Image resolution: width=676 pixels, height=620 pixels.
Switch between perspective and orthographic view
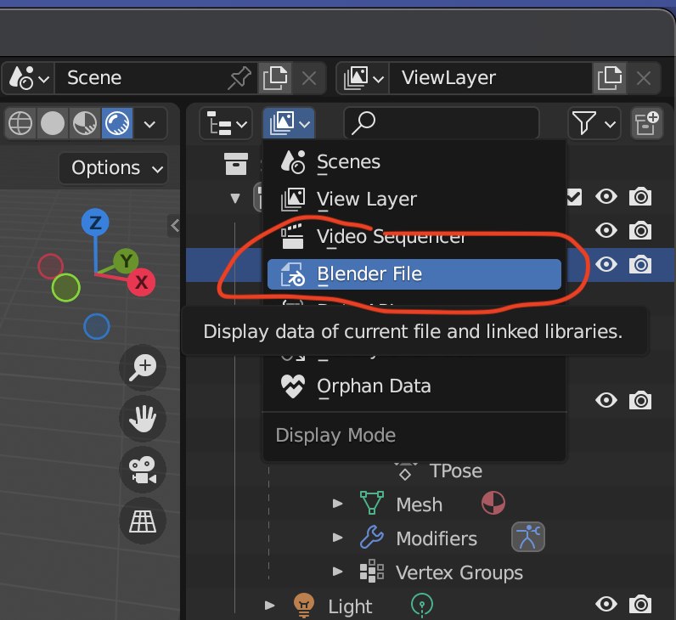click(143, 521)
